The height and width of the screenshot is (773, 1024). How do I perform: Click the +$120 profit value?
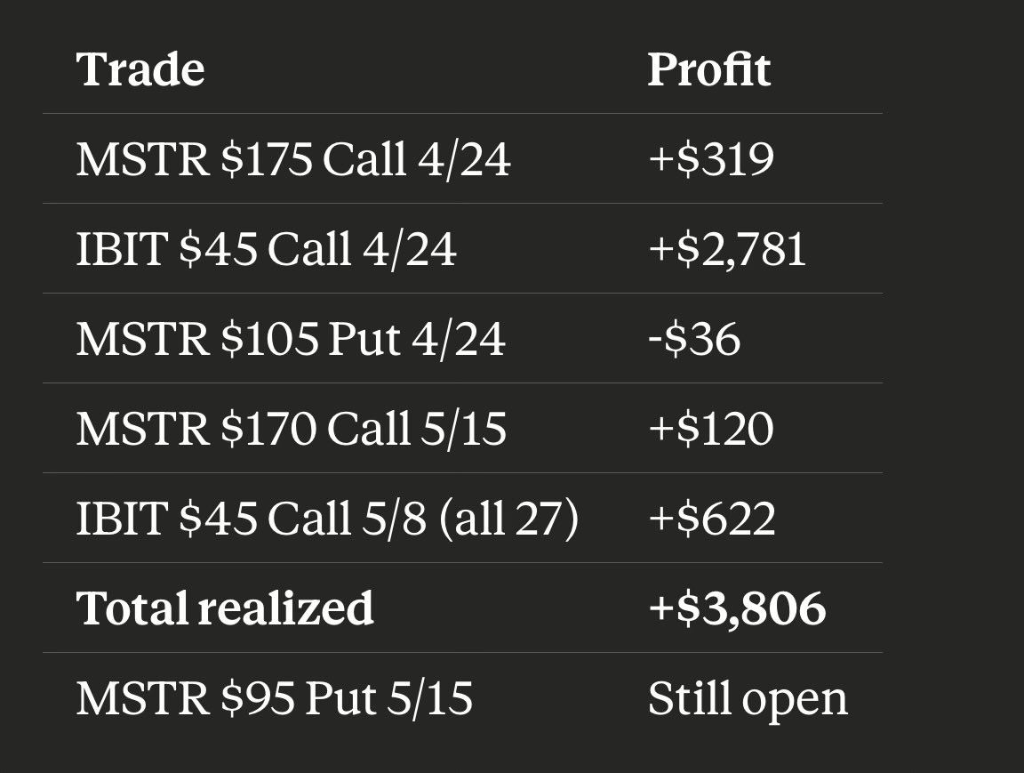click(x=711, y=430)
